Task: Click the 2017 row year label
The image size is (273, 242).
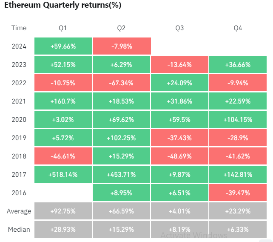Action: [x=19, y=175]
